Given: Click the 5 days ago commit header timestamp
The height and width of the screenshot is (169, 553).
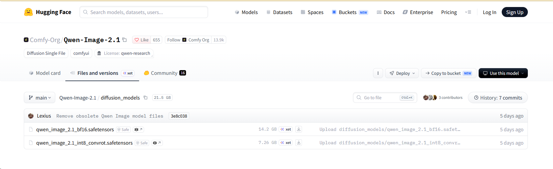Looking at the screenshot, I should [x=511, y=116].
